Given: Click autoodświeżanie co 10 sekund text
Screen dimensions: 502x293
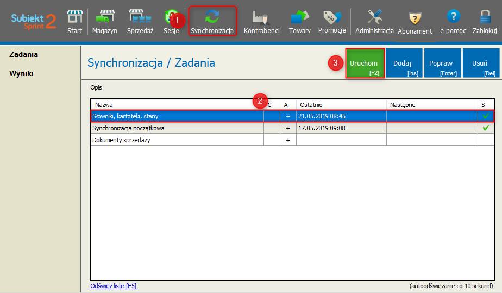Looking at the screenshot, I should point(451,286).
